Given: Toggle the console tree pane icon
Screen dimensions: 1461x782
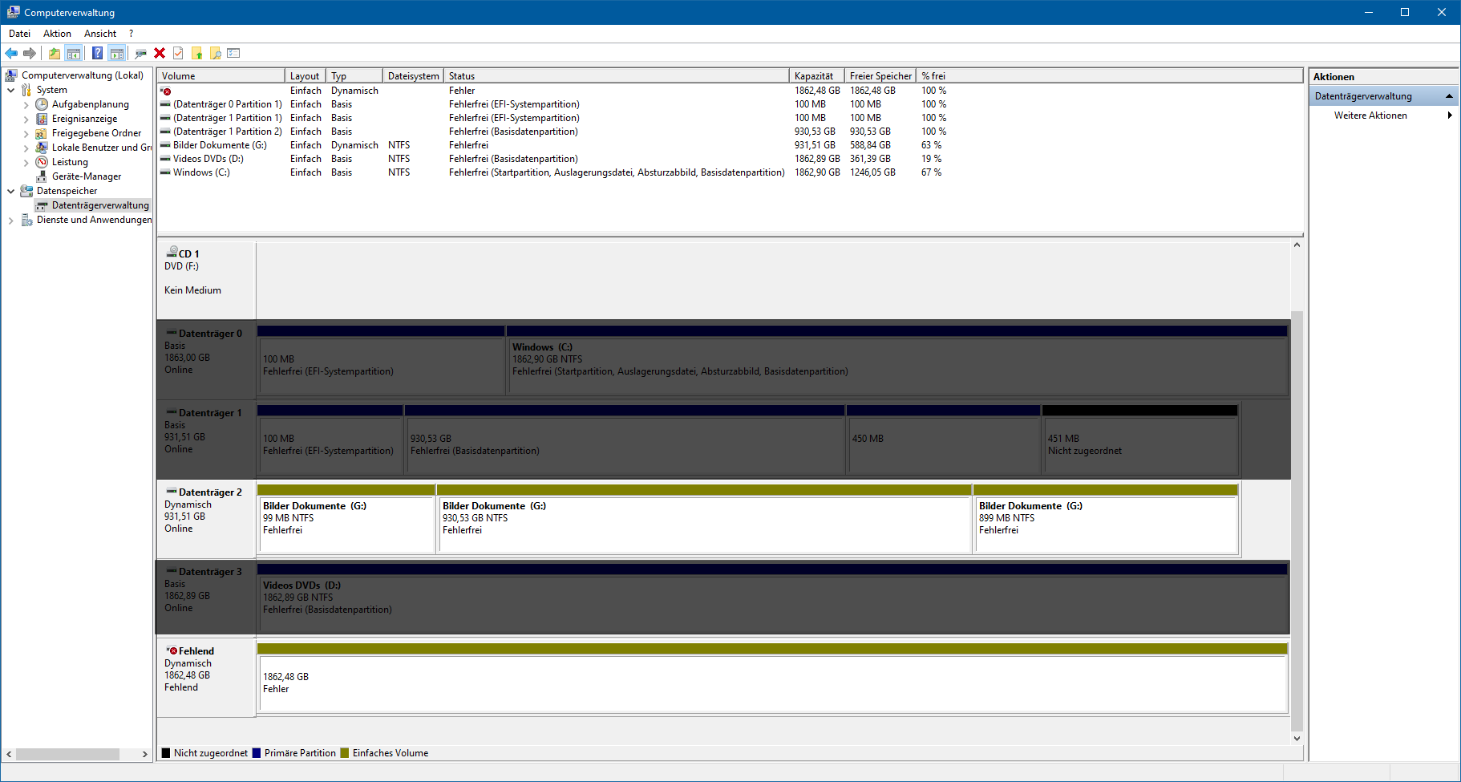Looking at the screenshot, I should coord(74,53).
